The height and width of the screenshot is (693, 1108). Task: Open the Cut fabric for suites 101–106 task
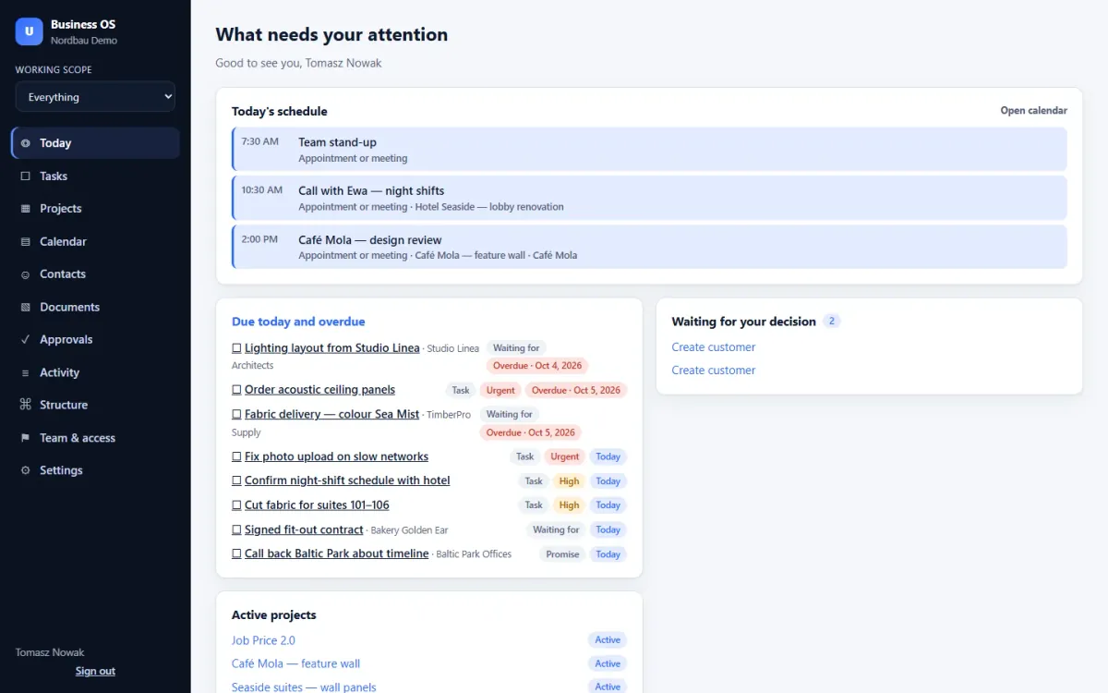click(x=317, y=505)
